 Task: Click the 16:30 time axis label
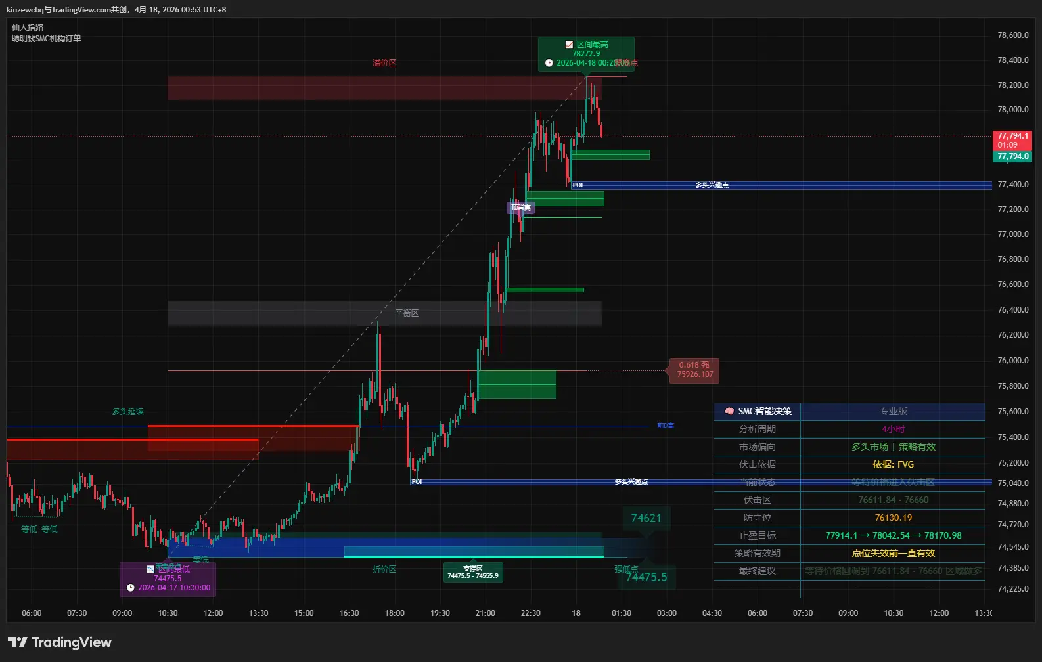pyautogui.click(x=350, y=613)
